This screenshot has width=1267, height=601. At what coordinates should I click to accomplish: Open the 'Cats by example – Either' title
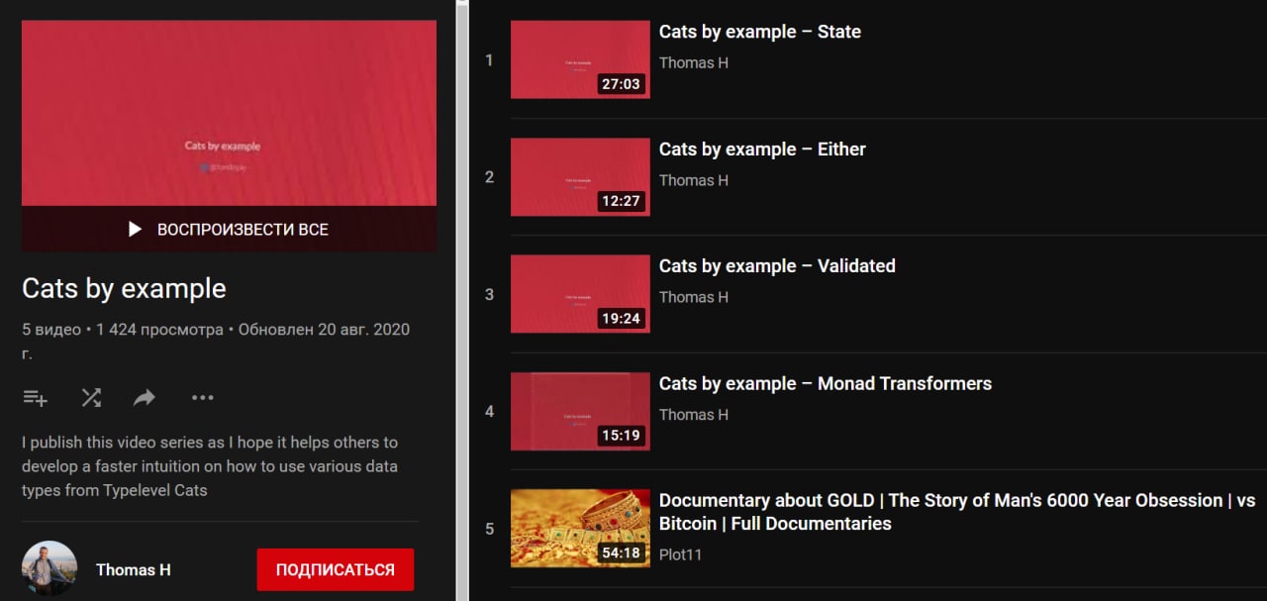coord(762,150)
